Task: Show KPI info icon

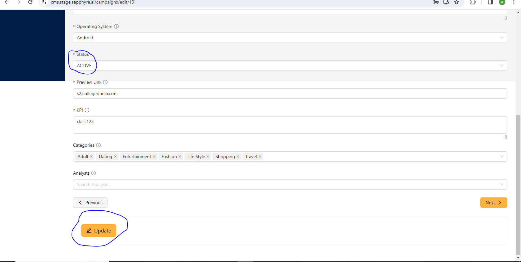Action: coord(87,110)
